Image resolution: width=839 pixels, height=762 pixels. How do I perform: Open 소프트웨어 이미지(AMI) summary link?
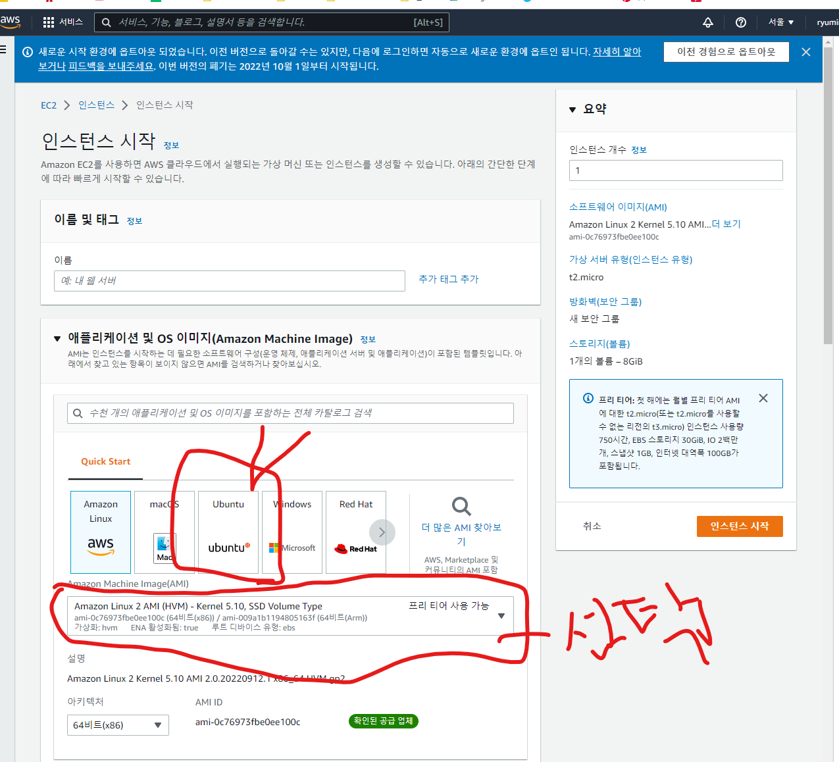point(618,207)
